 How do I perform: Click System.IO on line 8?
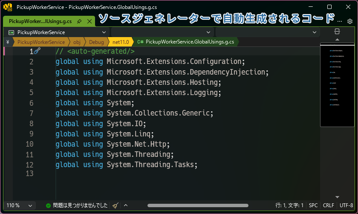(x=124, y=124)
